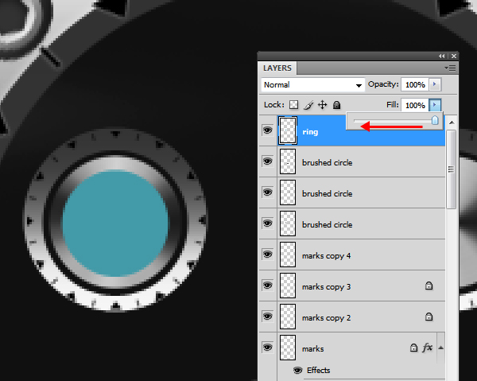Click the ring layer thumbnail
Screen dimensions: 477x381
click(x=288, y=130)
